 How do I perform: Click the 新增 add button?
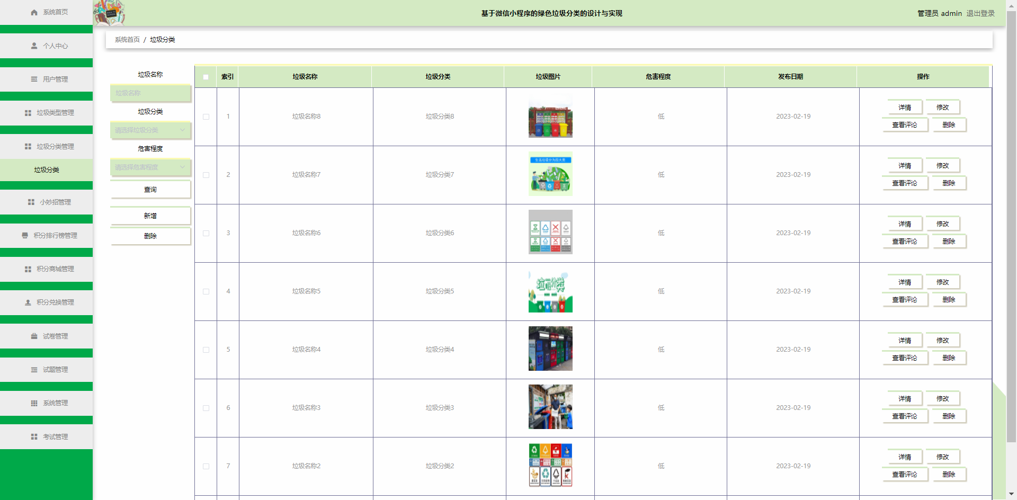click(150, 216)
